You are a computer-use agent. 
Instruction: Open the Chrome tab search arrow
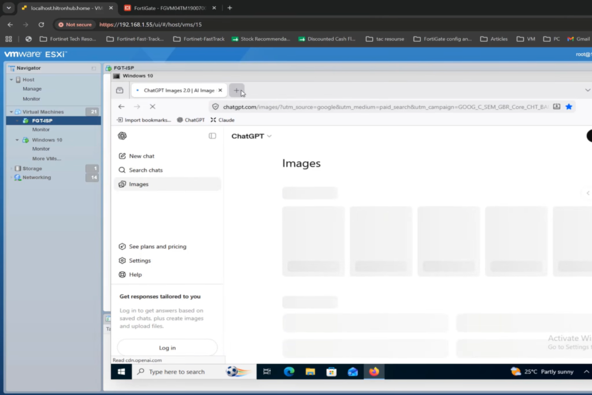tap(8, 8)
